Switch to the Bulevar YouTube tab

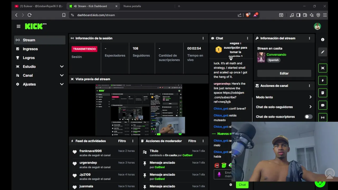coord(39,6)
